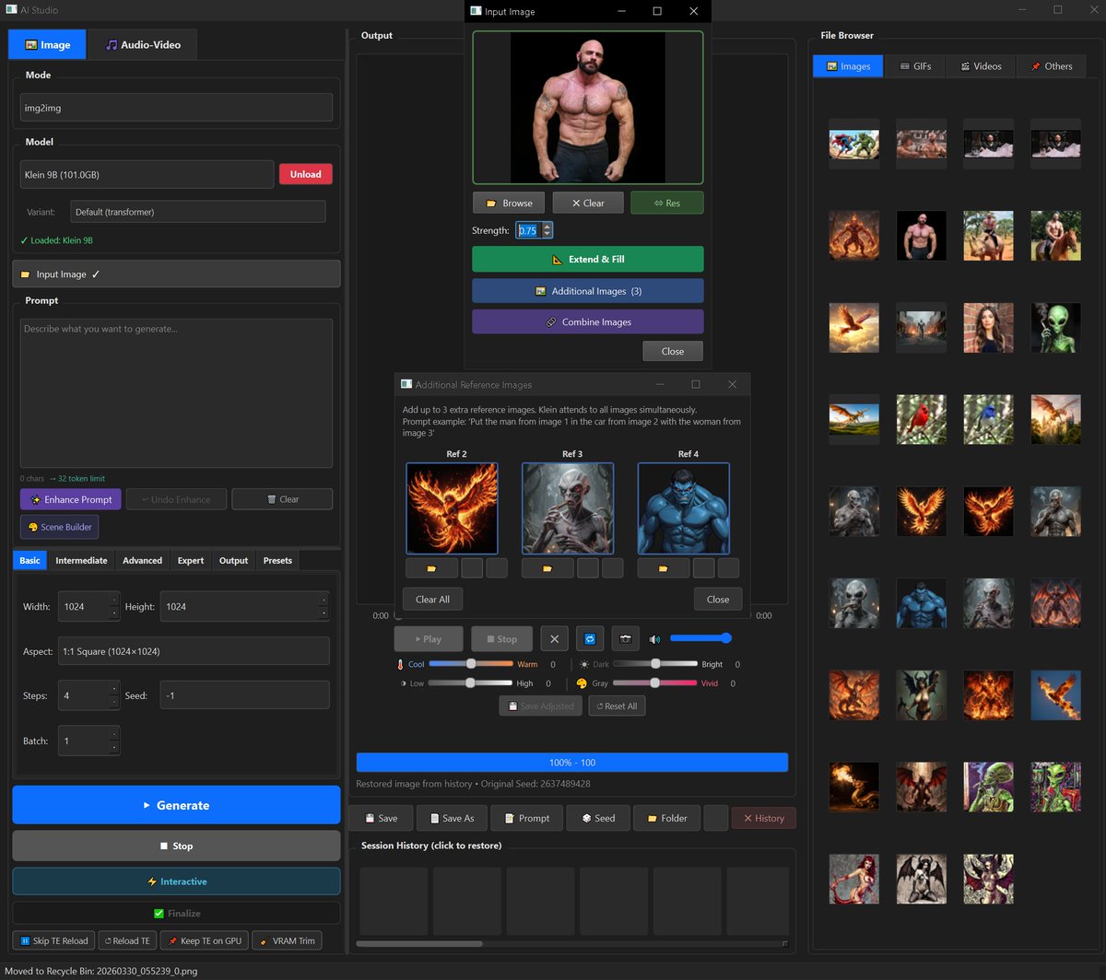
Task: Select the Ref 4 blue hulk thumbnail
Action: tap(684, 507)
